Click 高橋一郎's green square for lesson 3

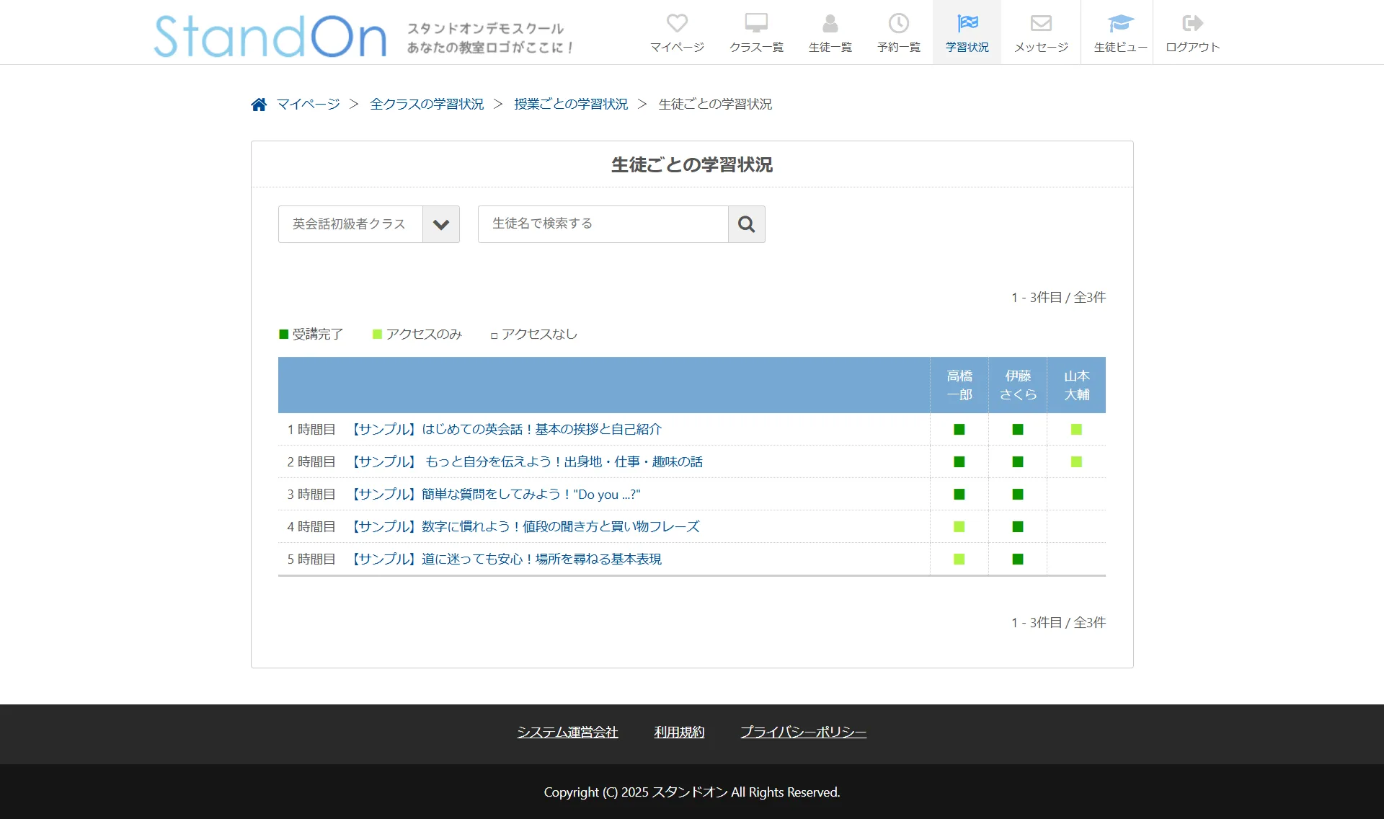959,495
